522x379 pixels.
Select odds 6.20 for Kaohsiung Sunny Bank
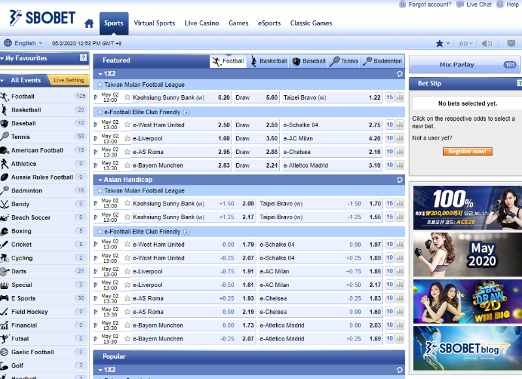pyautogui.click(x=224, y=98)
